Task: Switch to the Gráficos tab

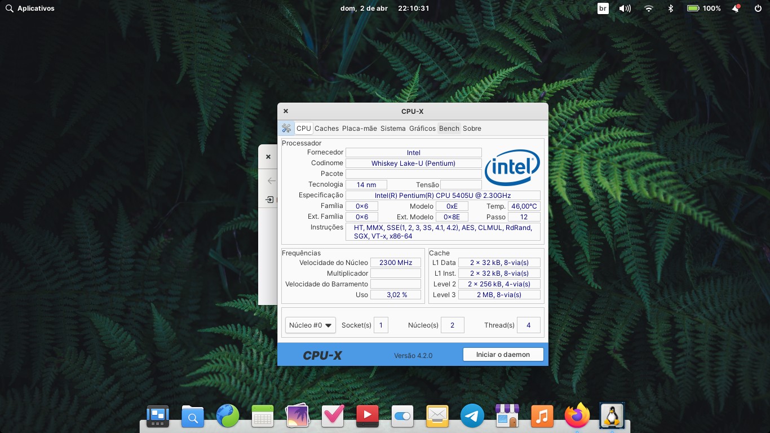Action: [423, 129]
